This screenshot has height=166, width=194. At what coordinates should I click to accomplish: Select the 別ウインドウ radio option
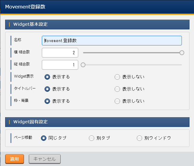[139, 138]
